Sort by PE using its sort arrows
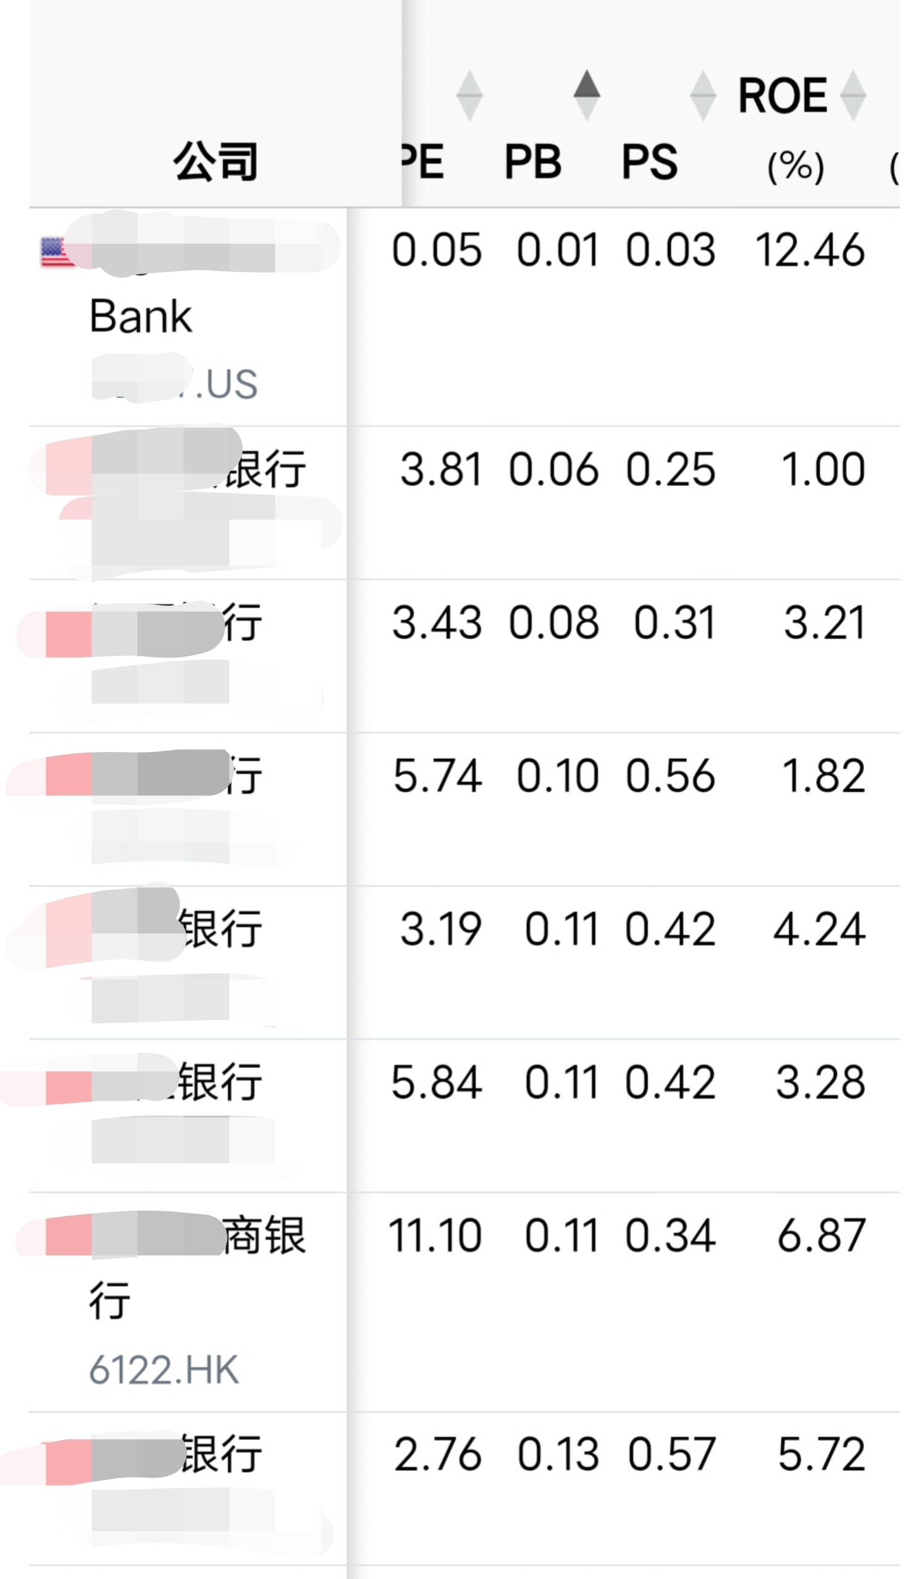 469,95
